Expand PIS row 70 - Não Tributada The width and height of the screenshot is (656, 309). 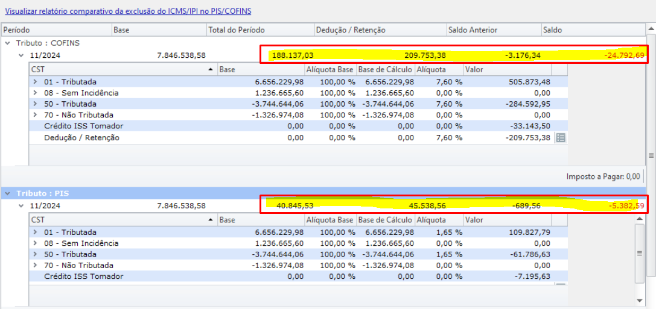pyautogui.click(x=36, y=265)
